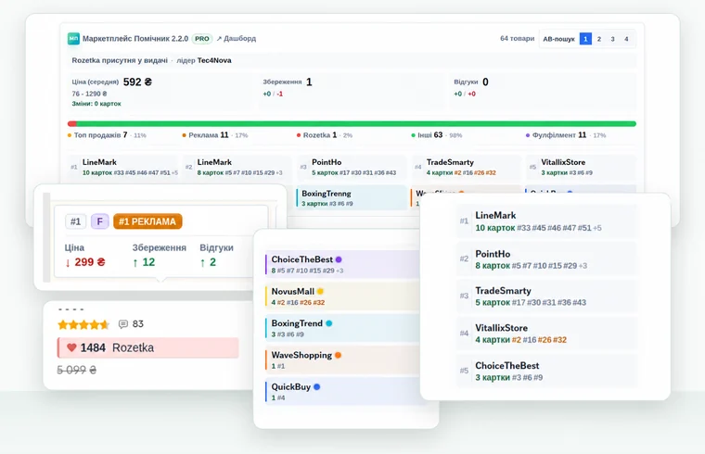Click the PRO badge

(x=202, y=39)
